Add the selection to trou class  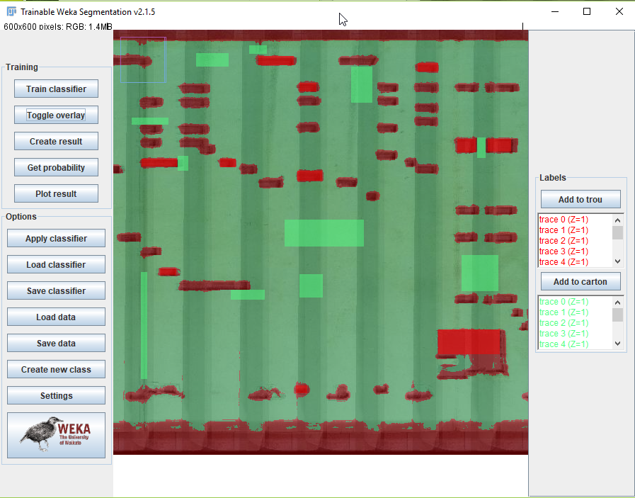coord(580,200)
